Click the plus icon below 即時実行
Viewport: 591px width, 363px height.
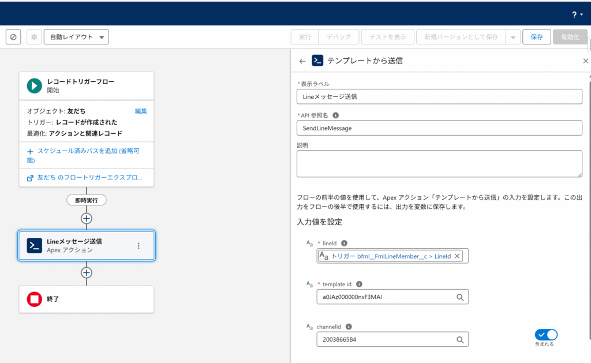click(87, 218)
